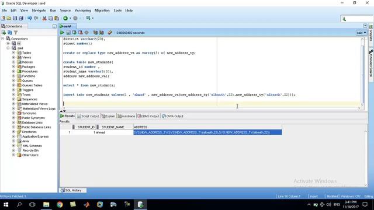Click the grey Forward navigation icon
Screen dimensions: 374x210
(75, 18)
